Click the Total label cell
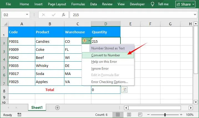Viewport: 199px width, 118px height. click(50, 90)
